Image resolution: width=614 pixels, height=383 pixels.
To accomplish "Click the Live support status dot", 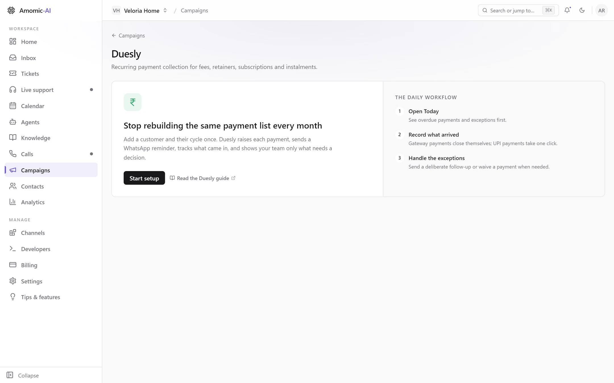I will coord(91,90).
